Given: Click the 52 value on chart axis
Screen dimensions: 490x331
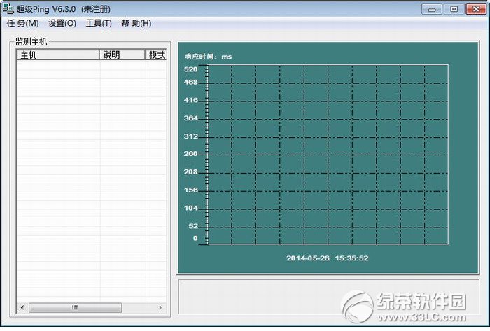Looking at the screenshot, I should click(193, 226).
